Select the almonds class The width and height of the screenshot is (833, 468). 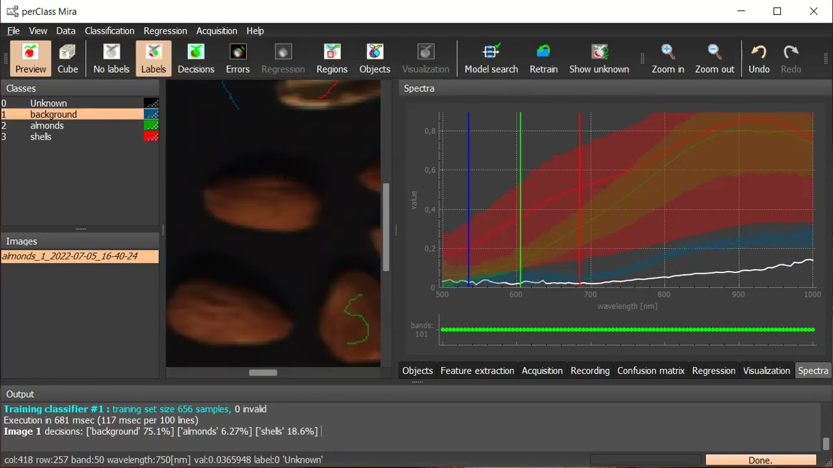point(79,125)
